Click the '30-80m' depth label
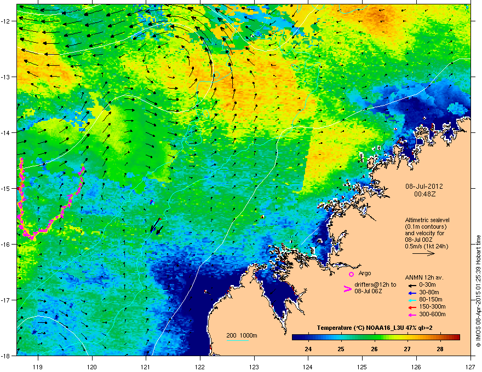 pos(429,293)
